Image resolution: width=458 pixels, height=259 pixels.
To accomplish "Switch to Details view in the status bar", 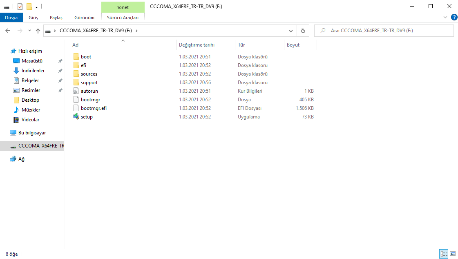I will click(444, 254).
